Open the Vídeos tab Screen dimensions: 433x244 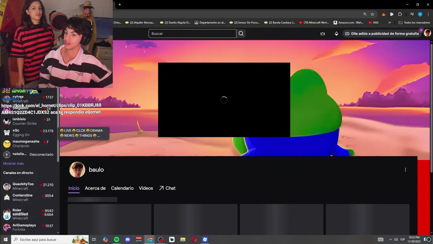[x=146, y=188]
